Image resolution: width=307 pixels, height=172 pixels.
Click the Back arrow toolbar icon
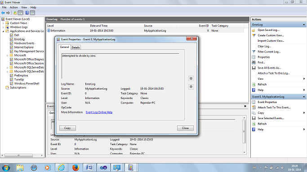3,13
